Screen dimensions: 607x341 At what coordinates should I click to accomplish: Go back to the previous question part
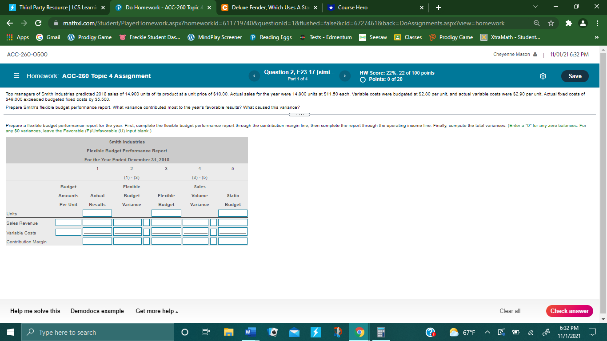coord(254,75)
